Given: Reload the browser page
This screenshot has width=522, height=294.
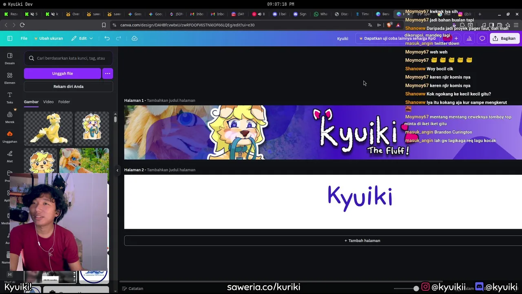Looking at the screenshot, I should click(x=22, y=25).
